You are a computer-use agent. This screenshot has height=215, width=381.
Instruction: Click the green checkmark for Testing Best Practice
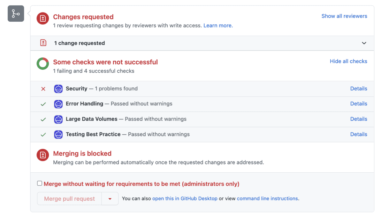(43, 135)
